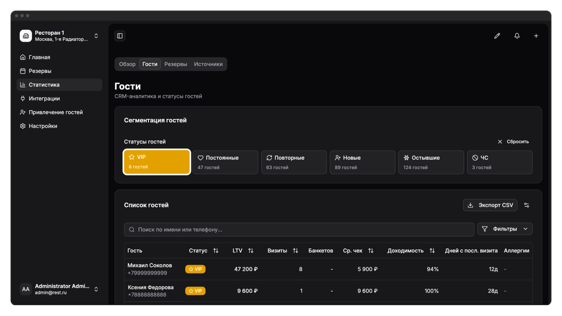Focus the guest name or phone search field
Viewport: 562px width, 316px height.
coord(299,230)
